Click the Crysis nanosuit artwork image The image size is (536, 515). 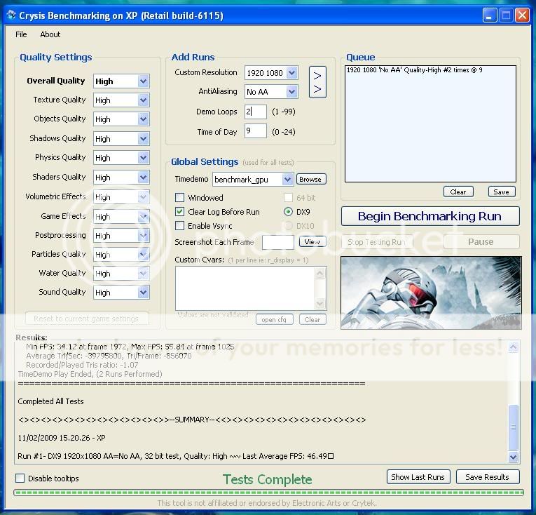click(x=430, y=293)
